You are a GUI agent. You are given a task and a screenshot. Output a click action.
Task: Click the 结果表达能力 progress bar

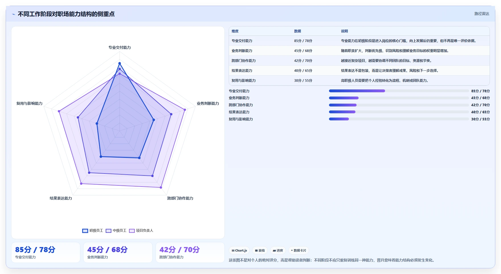coord(399,112)
